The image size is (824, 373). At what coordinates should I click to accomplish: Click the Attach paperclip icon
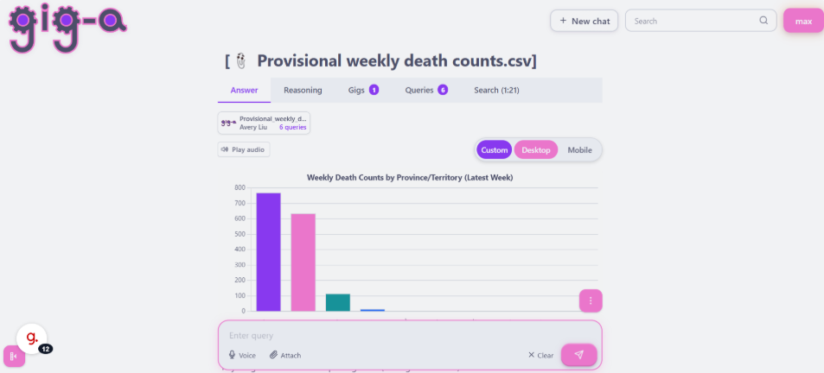(x=273, y=355)
